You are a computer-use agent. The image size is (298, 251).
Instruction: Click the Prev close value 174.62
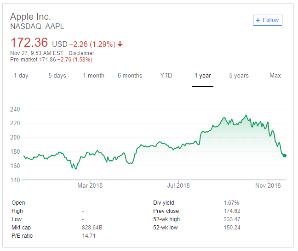pyautogui.click(x=232, y=211)
